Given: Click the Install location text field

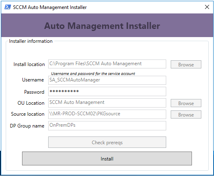Looking at the screenshot, I should pyautogui.click(x=107, y=64).
